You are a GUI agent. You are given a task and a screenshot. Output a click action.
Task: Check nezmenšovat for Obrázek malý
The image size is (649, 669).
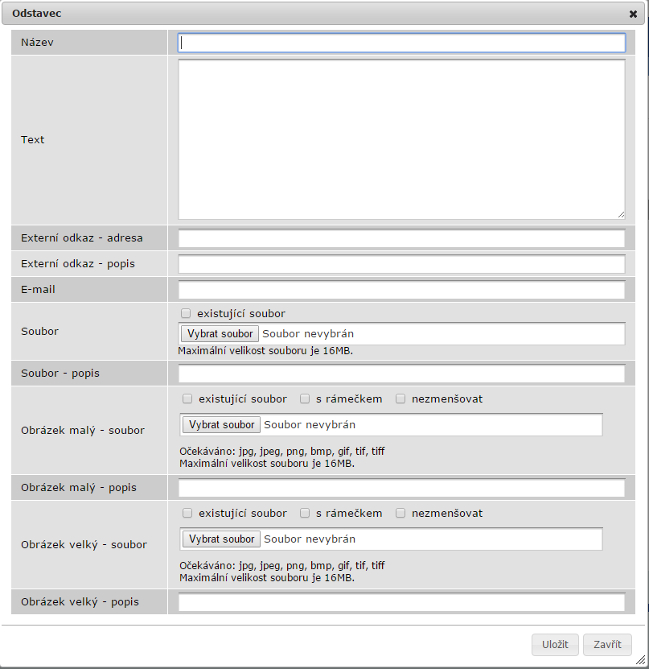tap(400, 399)
